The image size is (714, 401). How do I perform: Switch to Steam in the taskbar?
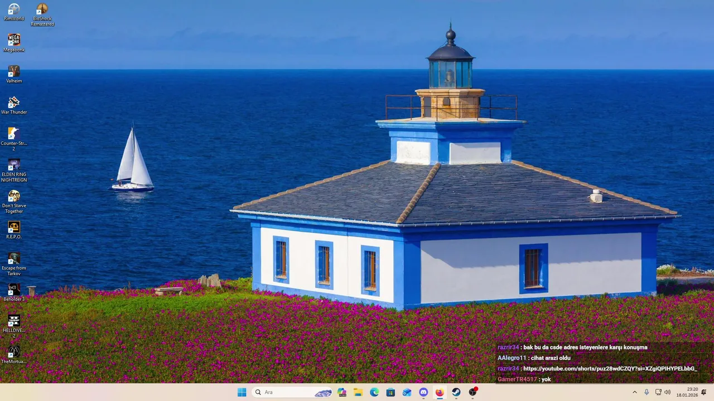(456, 392)
